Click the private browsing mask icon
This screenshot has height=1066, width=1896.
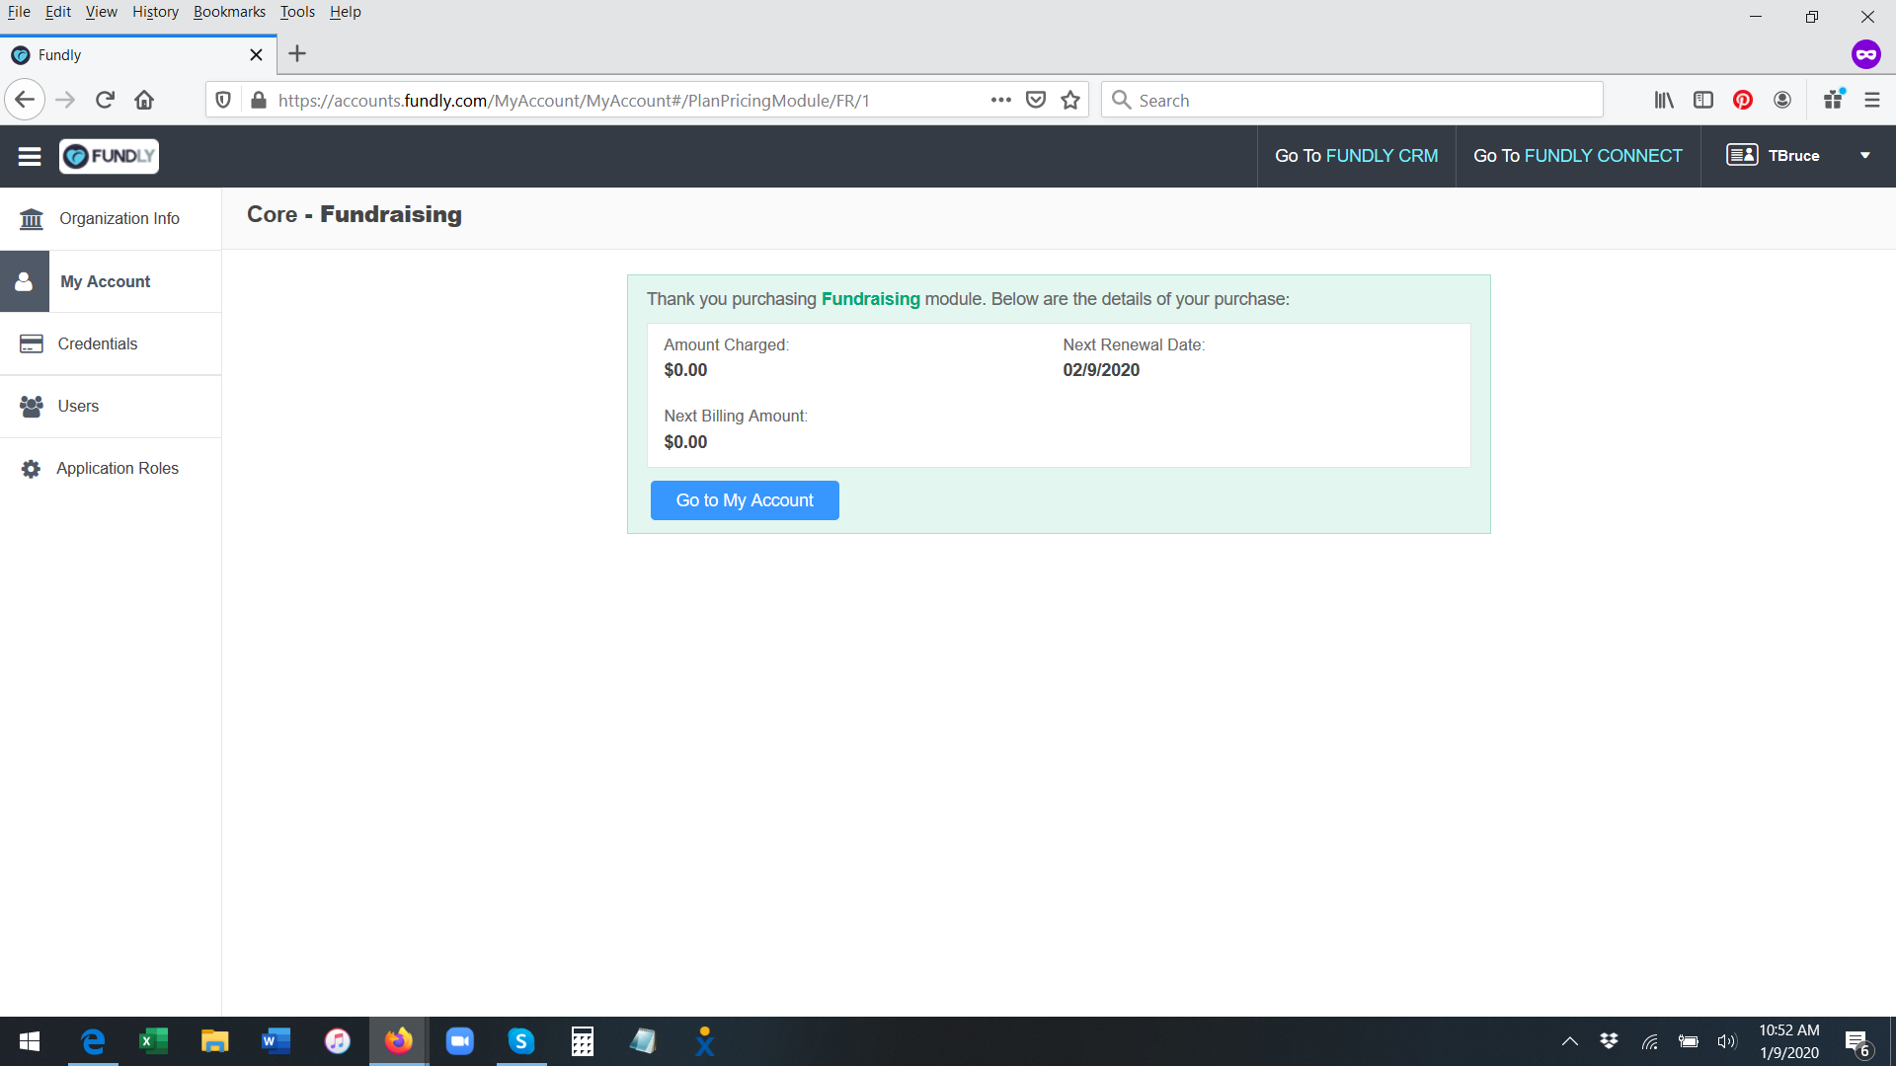click(1865, 54)
